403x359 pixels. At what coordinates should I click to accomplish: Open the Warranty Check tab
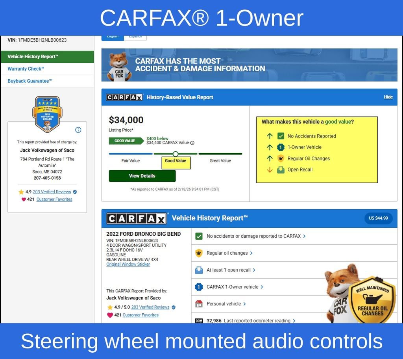pos(26,69)
